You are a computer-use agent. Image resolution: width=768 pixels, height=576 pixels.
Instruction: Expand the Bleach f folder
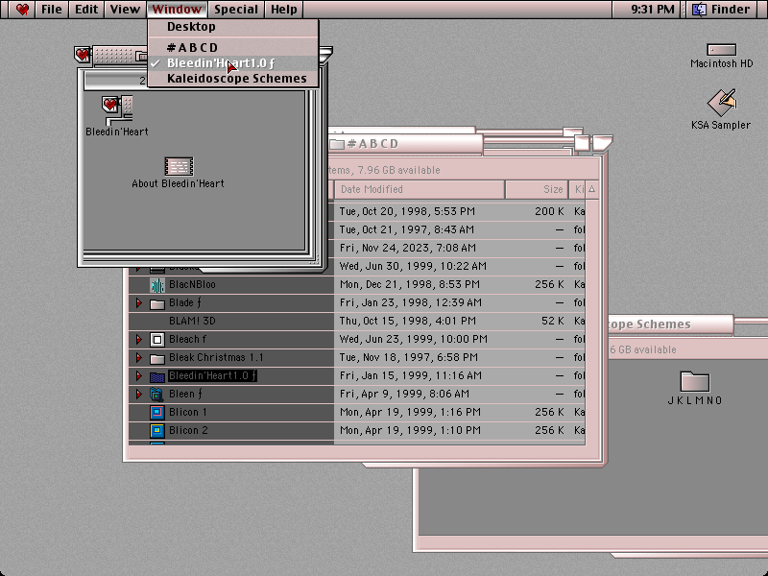point(138,340)
